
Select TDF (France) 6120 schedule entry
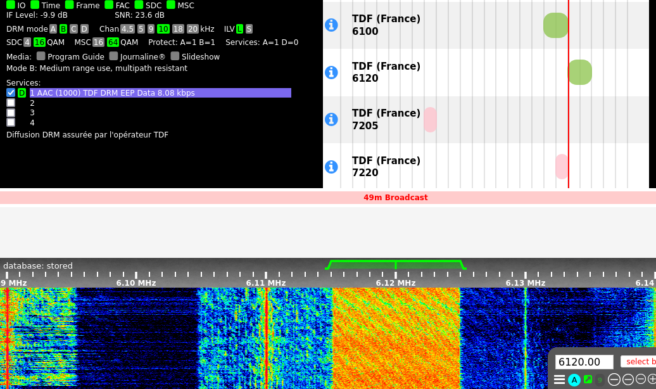(x=386, y=72)
